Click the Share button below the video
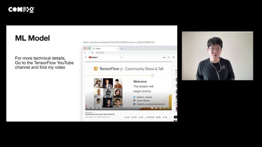Viewport: 262px width, 147px height. point(141,117)
